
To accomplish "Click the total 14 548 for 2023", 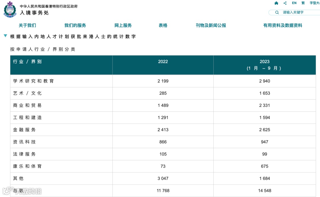I will pos(265,191).
